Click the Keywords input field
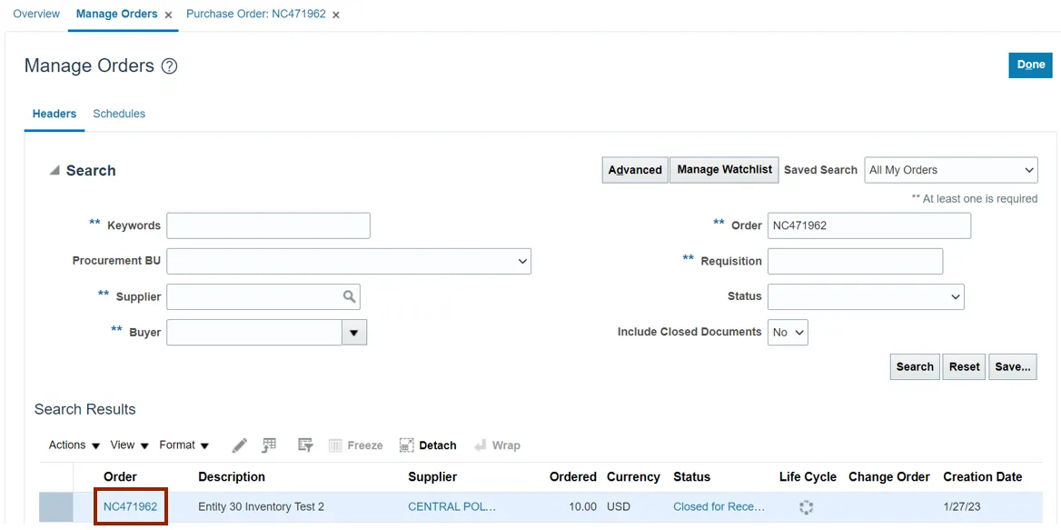The image size is (1061, 530). point(268,225)
